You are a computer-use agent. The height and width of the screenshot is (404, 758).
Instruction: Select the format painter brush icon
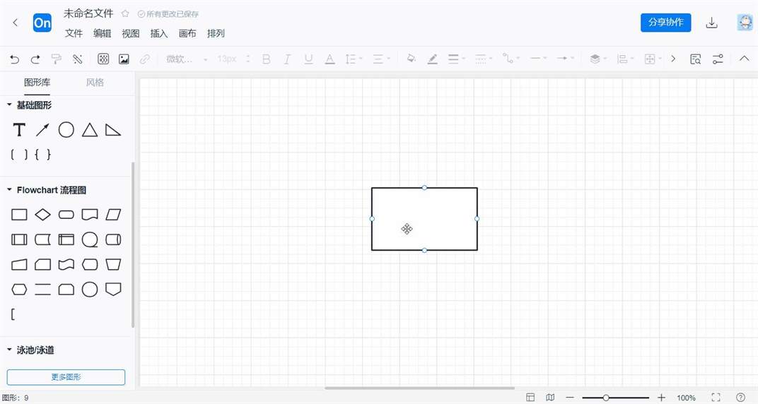click(x=56, y=59)
